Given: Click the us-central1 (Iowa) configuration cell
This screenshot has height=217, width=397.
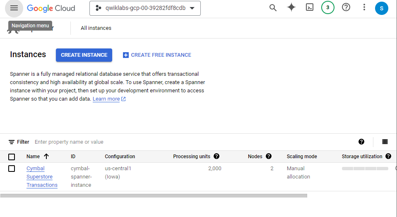Looking at the screenshot, I should click(x=118, y=172).
